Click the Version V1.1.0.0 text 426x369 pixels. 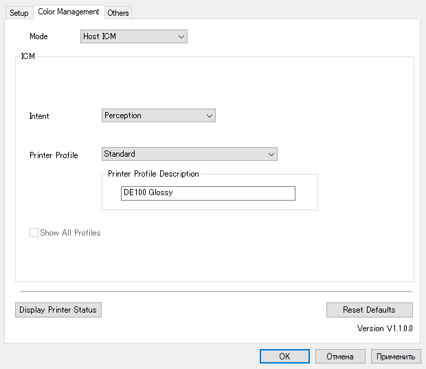click(385, 328)
